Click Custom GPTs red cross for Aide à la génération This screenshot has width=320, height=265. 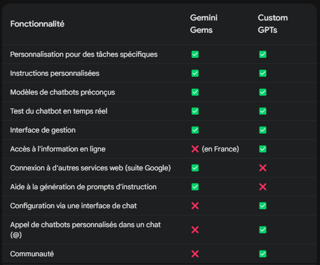[x=263, y=187]
